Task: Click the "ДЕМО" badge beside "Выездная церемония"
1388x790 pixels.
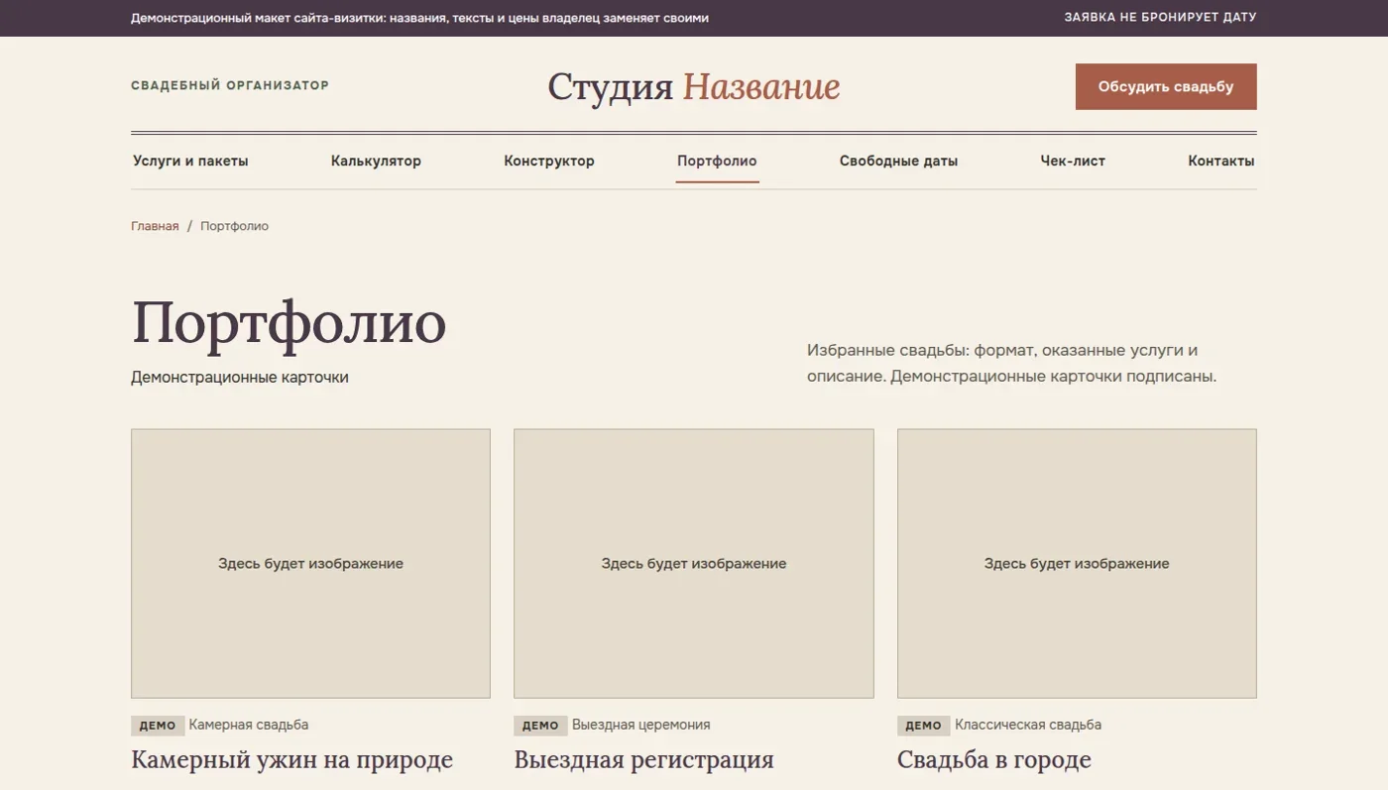Action: 540,726
